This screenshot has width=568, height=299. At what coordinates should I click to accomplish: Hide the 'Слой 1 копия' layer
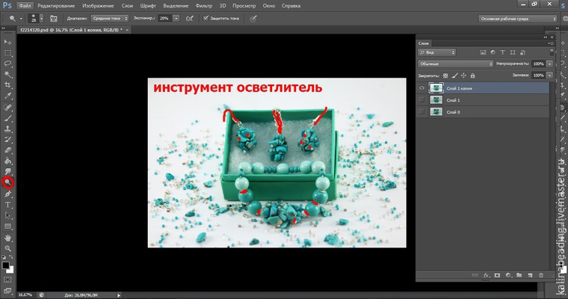point(422,88)
